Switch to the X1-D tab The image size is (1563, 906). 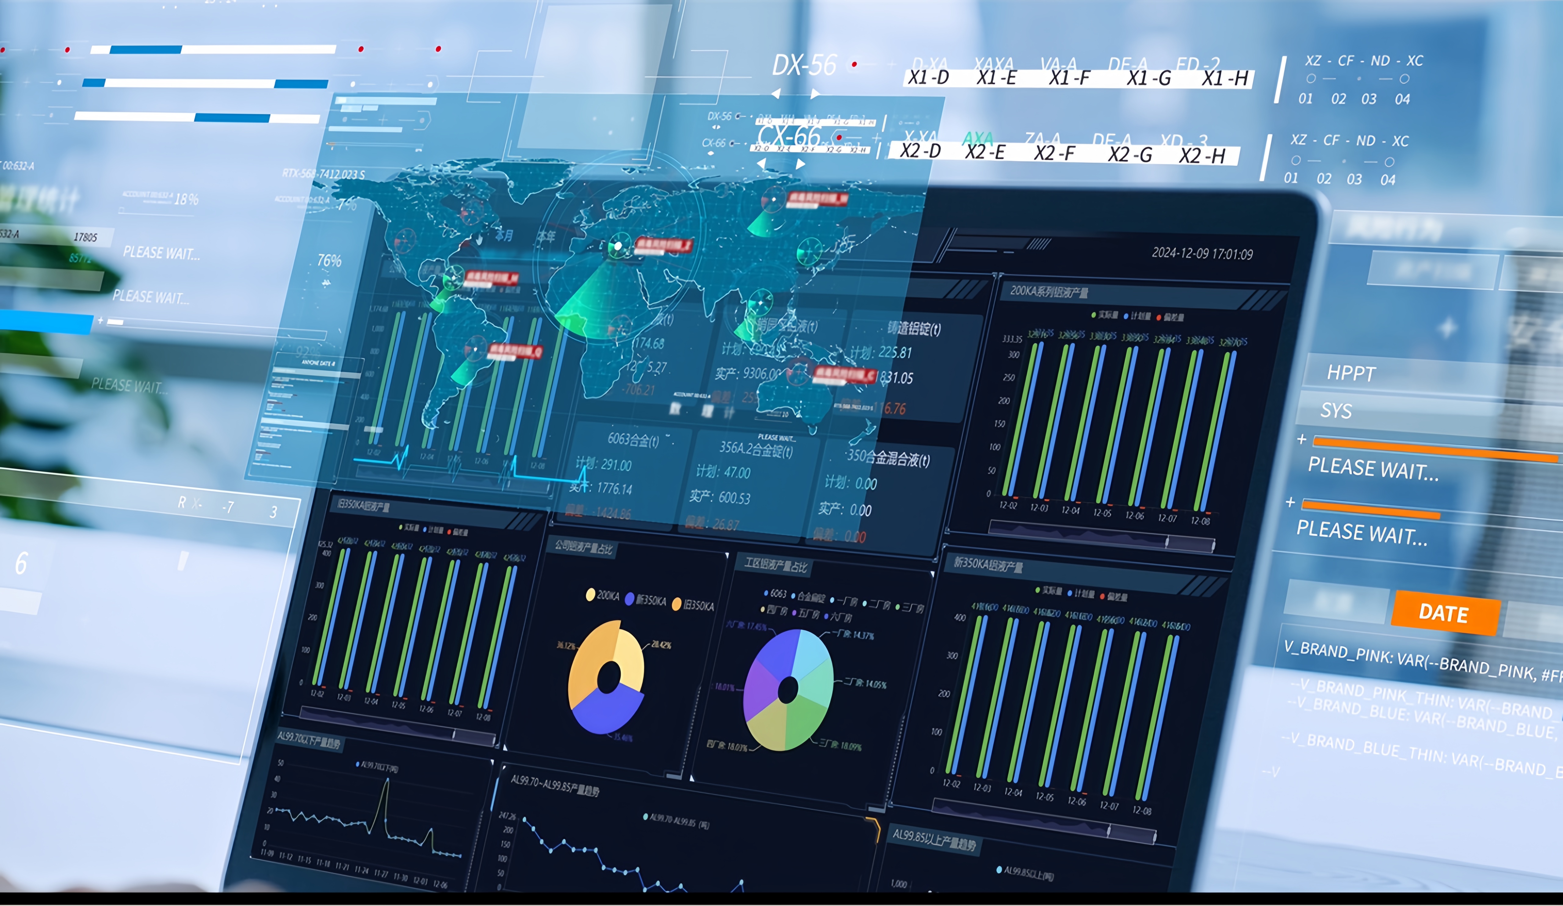[929, 78]
